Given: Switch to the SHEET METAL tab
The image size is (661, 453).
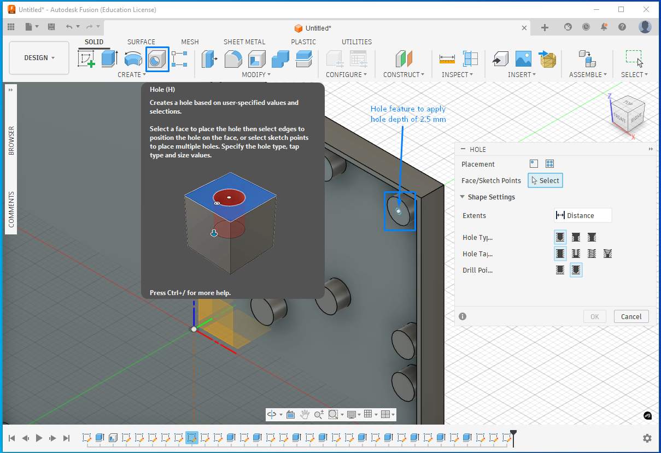Looking at the screenshot, I should pos(244,42).
